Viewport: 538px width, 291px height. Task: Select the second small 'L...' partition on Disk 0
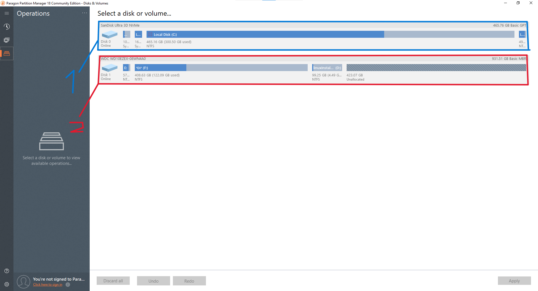pyautogui.click(x=138, y=34)
